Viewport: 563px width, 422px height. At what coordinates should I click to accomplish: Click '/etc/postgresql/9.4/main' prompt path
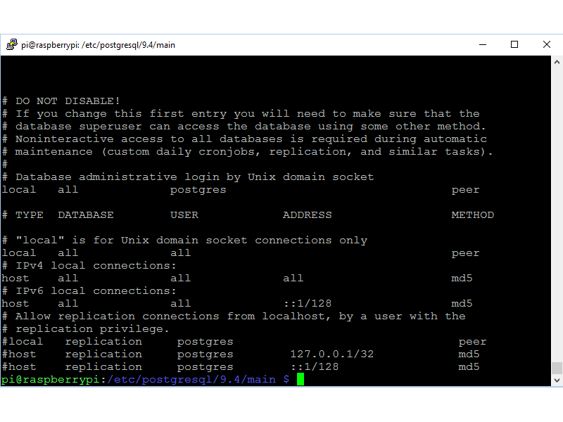[x=191, y=380]
